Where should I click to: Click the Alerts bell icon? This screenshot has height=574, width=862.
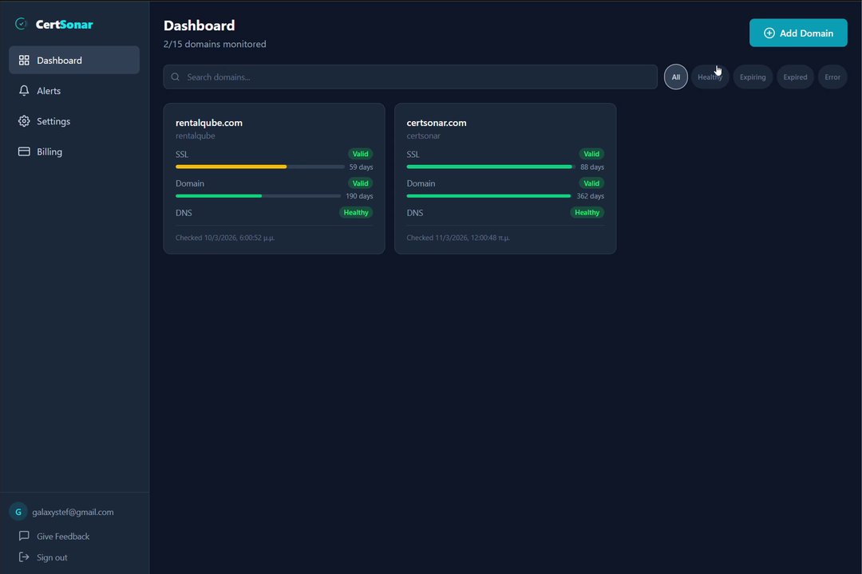(x=24, y=91)
